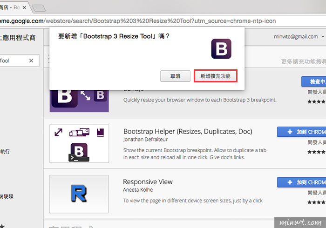Add Responsive View to Chrome
326x228 pixels.
pyautogui.click(x=301, y=182)
